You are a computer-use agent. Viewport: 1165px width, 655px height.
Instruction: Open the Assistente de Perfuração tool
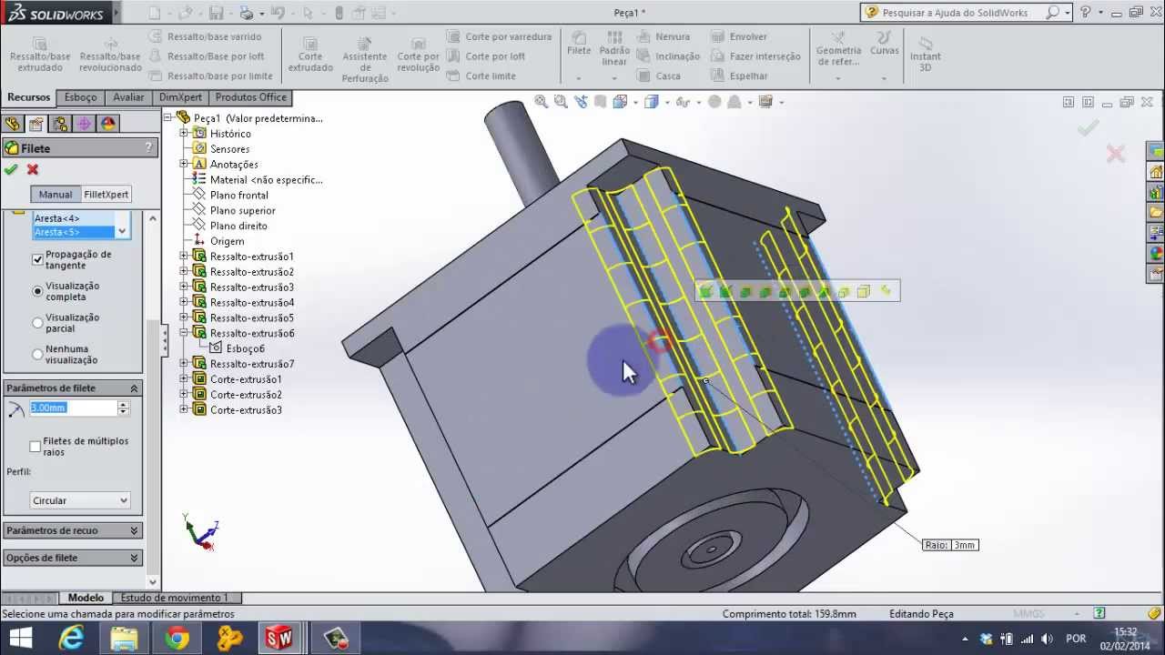coord(365,60)
